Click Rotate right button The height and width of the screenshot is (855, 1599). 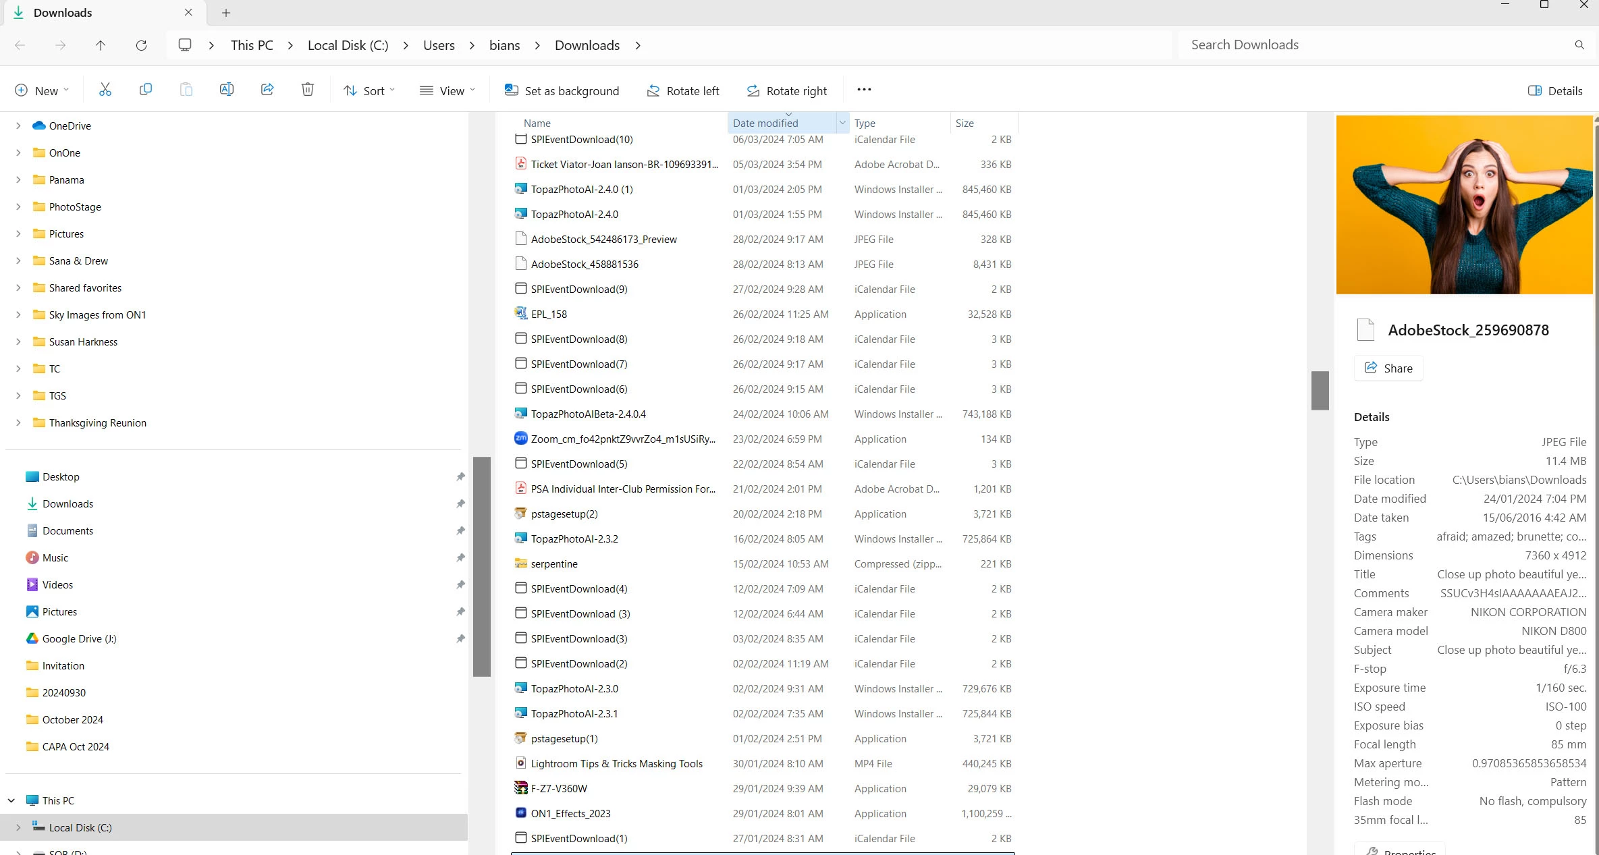[787, 90]
